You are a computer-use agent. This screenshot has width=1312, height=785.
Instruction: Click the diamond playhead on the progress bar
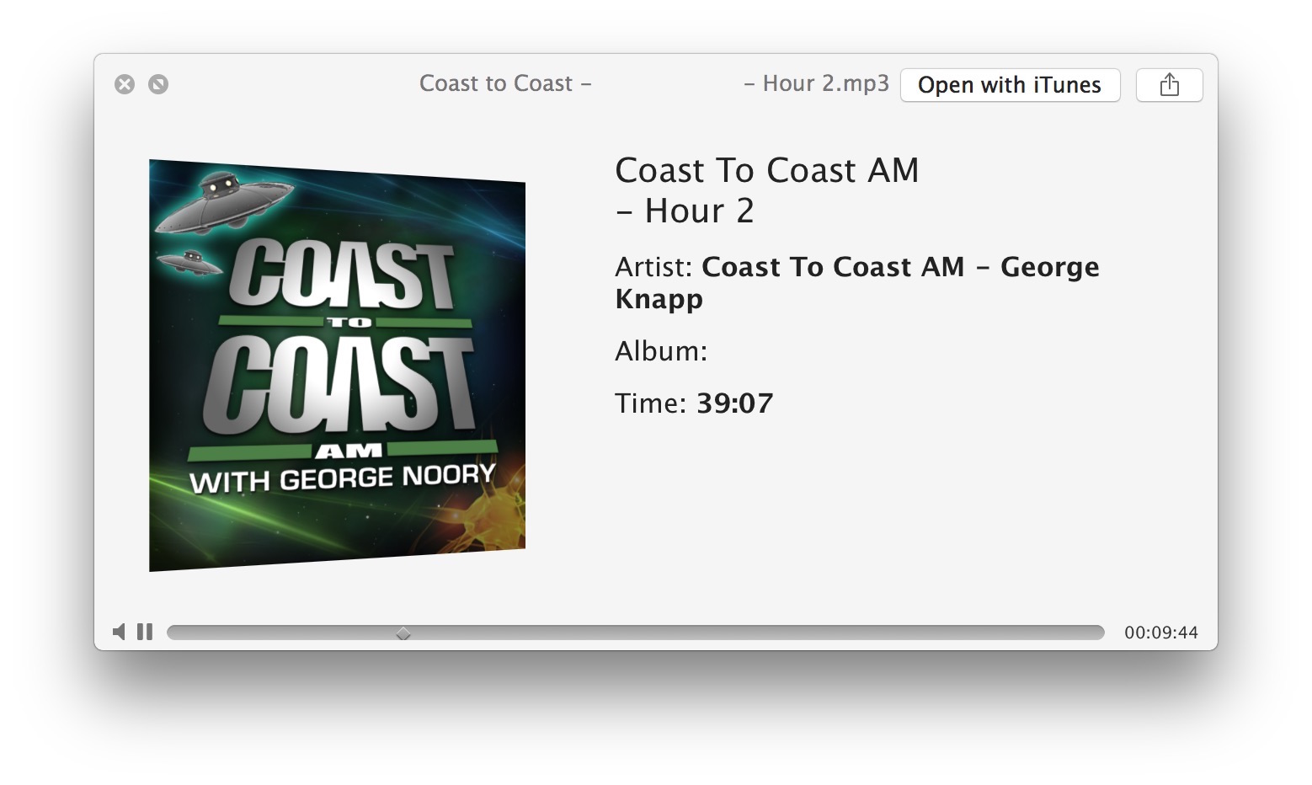click(403, 633)
